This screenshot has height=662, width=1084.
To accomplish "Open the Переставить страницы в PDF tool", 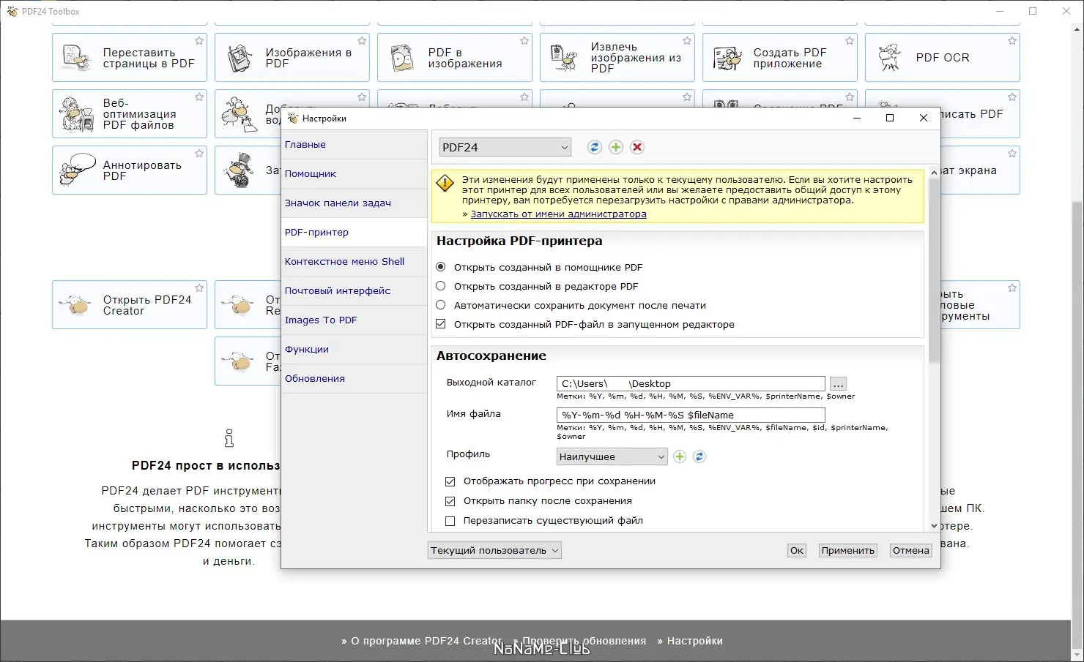I will pos(130,58).
